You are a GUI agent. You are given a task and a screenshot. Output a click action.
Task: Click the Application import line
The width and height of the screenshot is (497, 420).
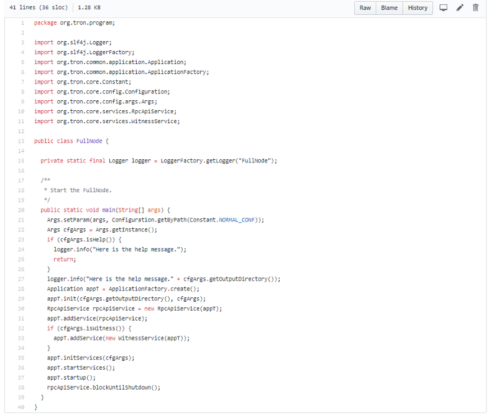pyautogui.click(x=111, y=62)
